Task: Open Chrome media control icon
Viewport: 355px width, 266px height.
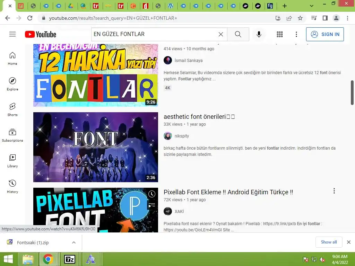Action: pyautogui.click(x=314, y=18)
